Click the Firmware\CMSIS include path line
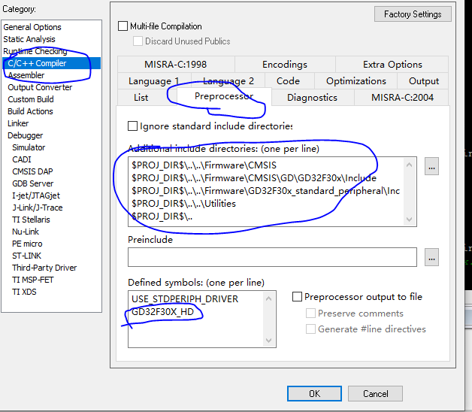This screenshot has height=412, width=472. click(x=204, y=165)
